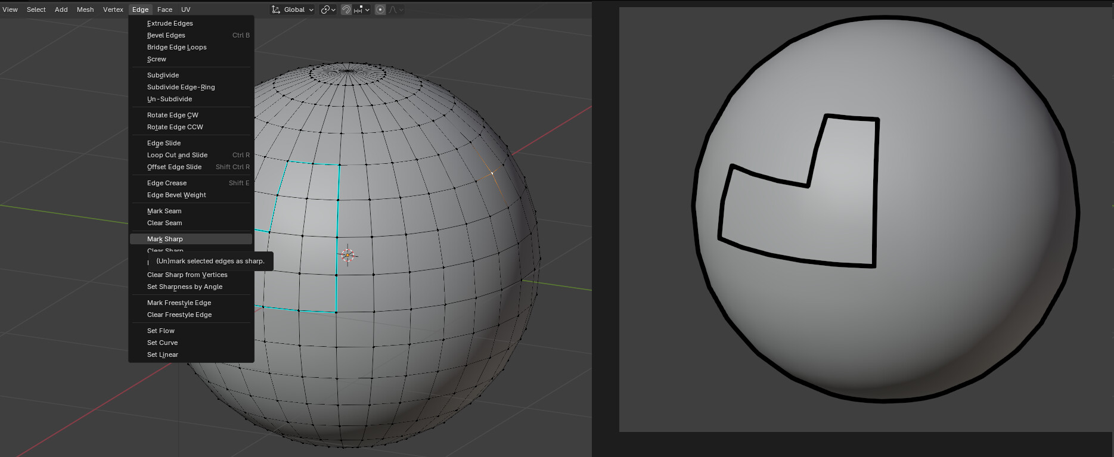Viewport: 1114px width, 457px height.
Task: Open the Face menu
Action: [165, 10]
